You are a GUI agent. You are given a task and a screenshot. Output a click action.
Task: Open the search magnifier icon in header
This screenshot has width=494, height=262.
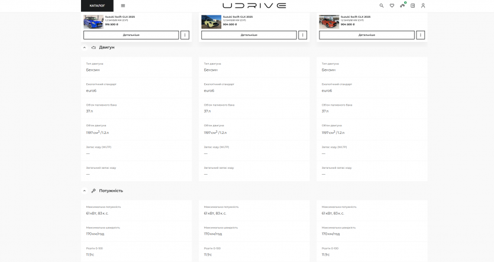coord(382,5)
